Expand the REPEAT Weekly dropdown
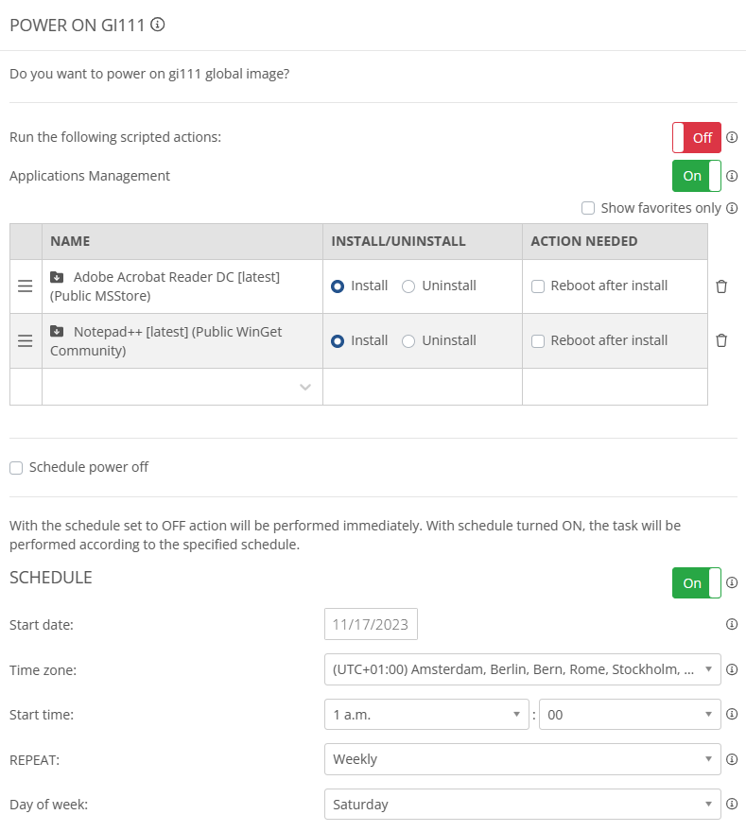Image resolution: width=746 pixels, height=832 pixels. coord(521,759)
